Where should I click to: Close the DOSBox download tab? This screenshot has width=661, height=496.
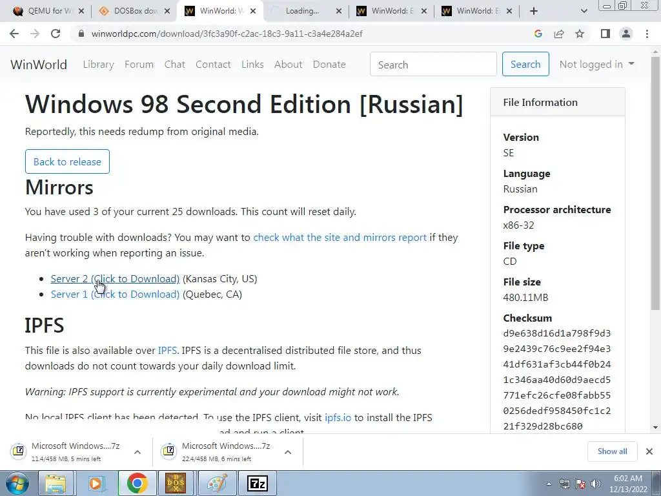tap(167, 11)
